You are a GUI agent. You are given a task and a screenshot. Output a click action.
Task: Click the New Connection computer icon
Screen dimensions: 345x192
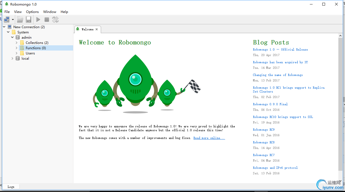coord(9,27)
